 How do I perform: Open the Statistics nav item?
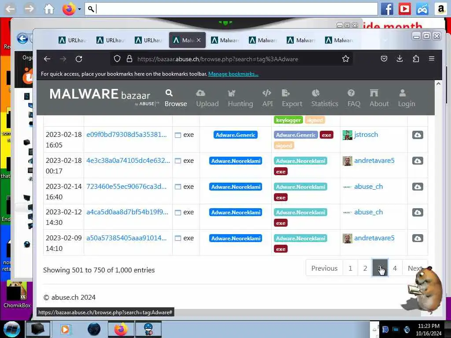point(325,99)
